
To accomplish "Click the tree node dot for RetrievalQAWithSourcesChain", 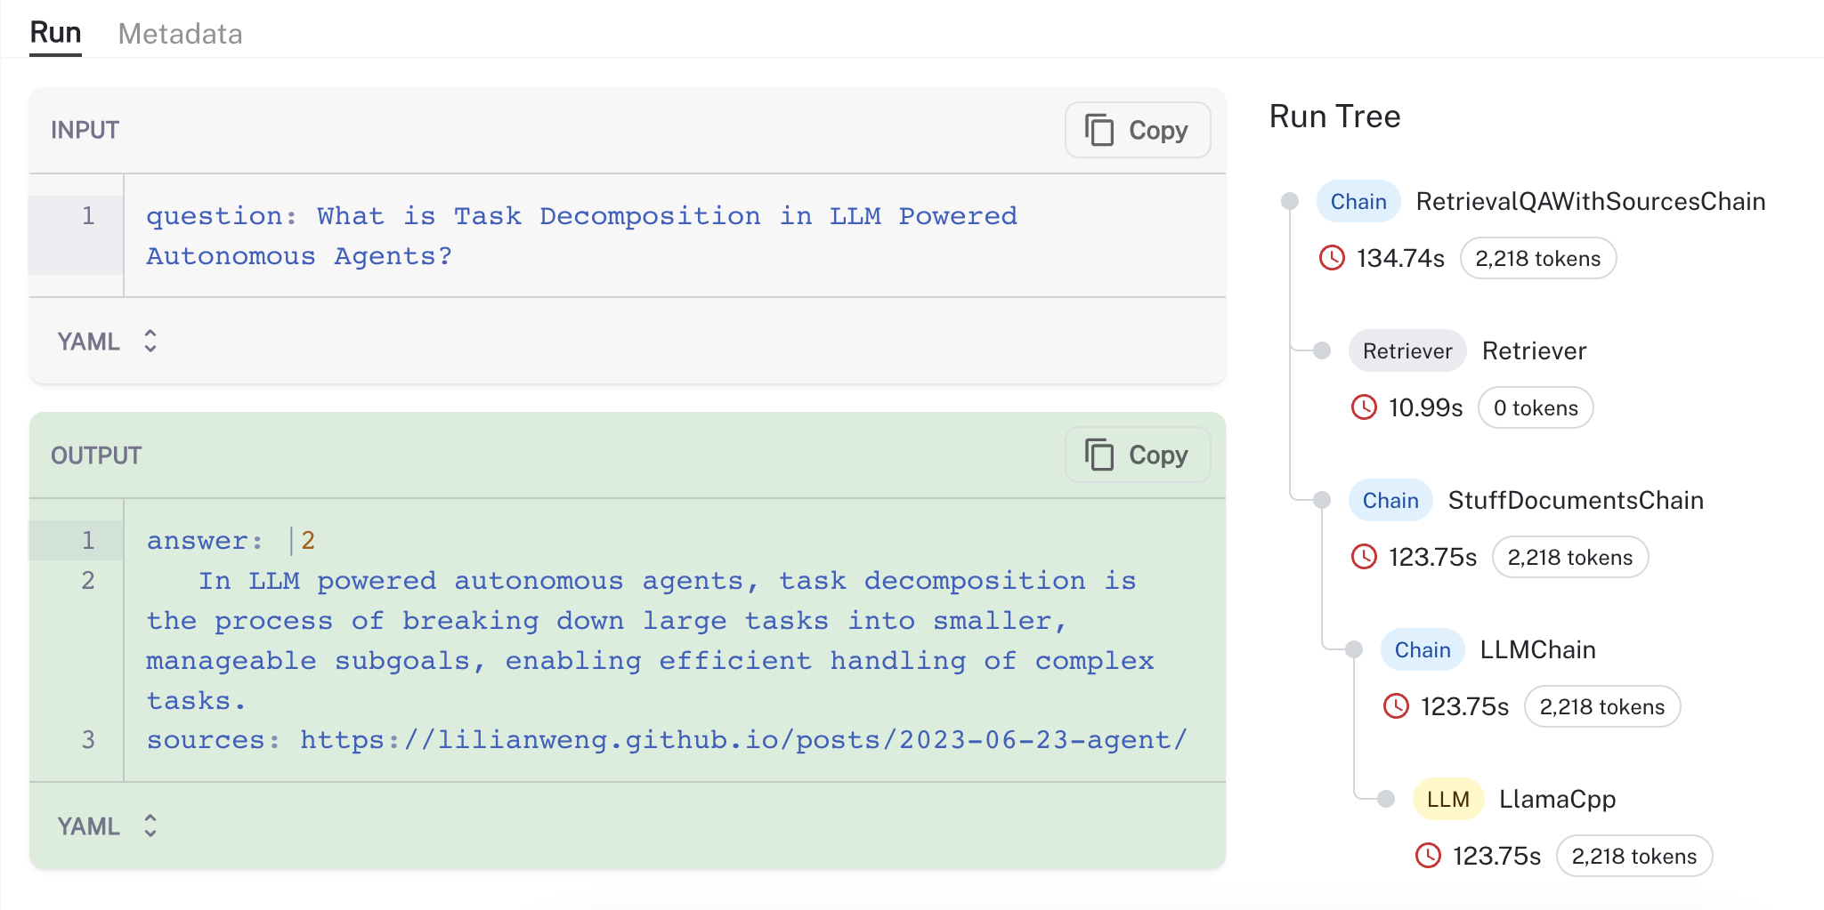I will (1289, 201).
